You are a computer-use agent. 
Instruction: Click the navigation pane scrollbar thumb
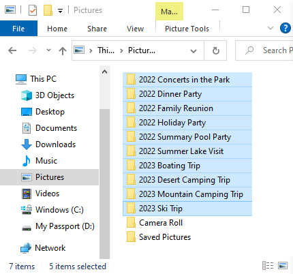coord(105,183)
